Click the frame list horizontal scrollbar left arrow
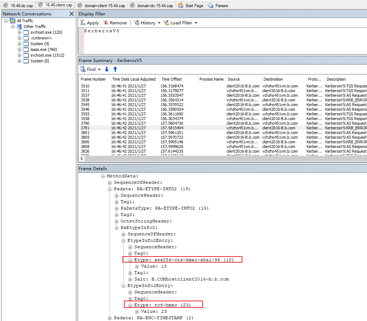This screenshot has width=367, height=321. coord(82,158)
